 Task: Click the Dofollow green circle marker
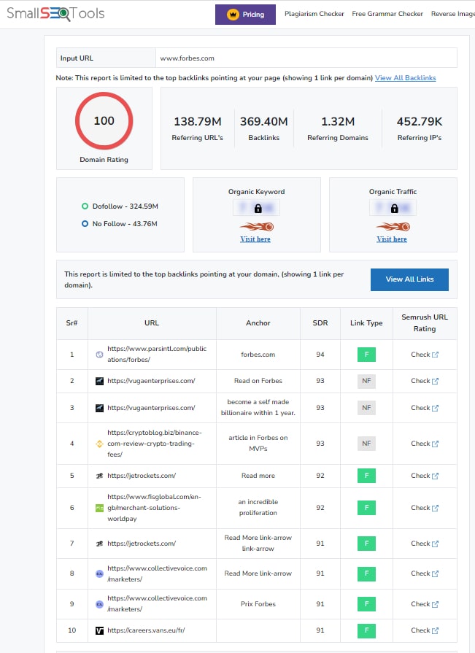(x=85, y=206)
